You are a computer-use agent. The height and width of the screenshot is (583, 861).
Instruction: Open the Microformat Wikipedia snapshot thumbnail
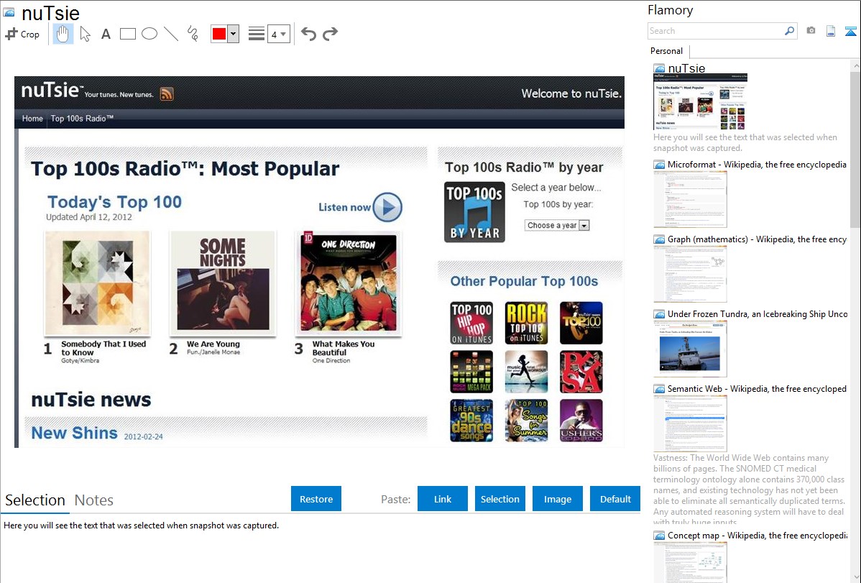click(690, 199)
